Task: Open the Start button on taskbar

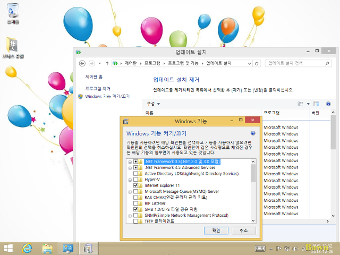Action: [8, 248]
